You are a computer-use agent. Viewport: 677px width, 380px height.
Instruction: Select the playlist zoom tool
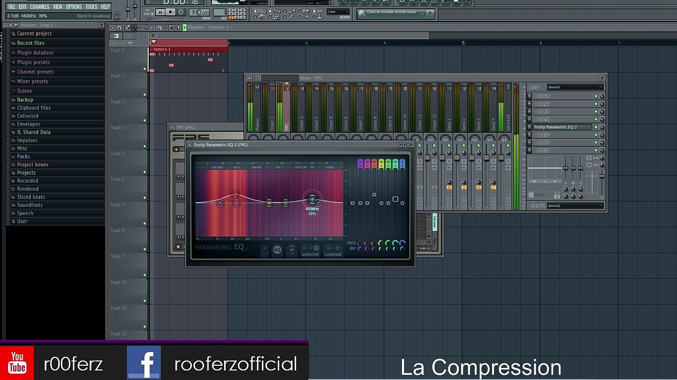point(171,27)
